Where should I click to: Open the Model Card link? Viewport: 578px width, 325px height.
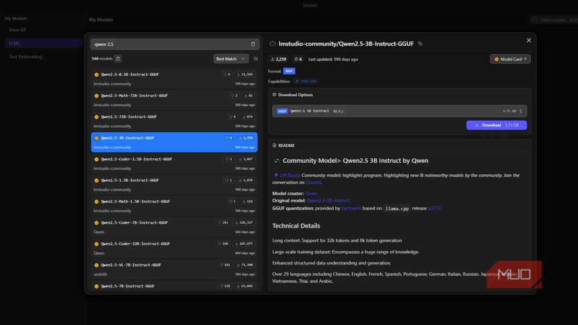510,59
